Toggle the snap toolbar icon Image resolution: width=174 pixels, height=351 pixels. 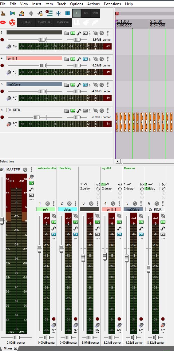point(58,13)
